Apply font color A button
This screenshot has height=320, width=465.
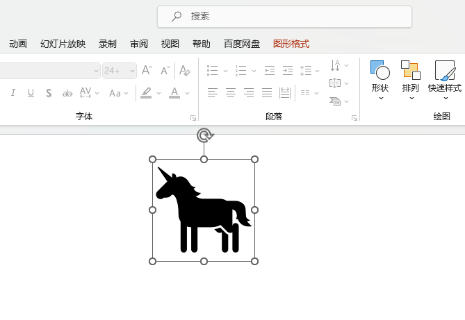[x=174, y=93]
